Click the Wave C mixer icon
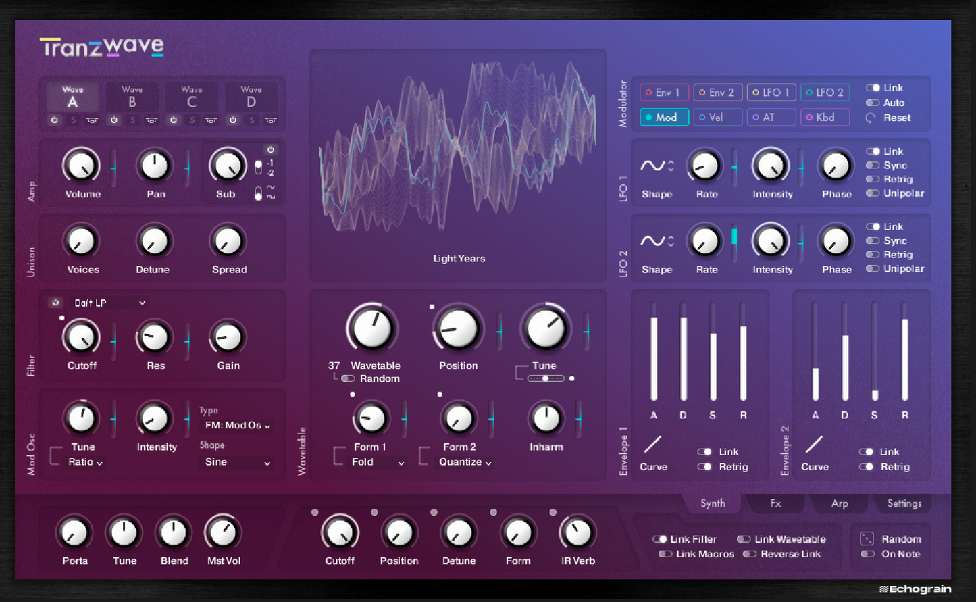This screenshot has height=602, width=976. click(x=211, y=120)
